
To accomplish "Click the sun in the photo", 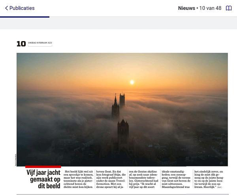I will pyautogui.click(x=132, y=82).
